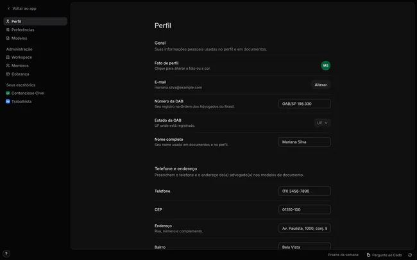Click the Endereço input field
Screen dimensions: 417x260
click(305, 229)
